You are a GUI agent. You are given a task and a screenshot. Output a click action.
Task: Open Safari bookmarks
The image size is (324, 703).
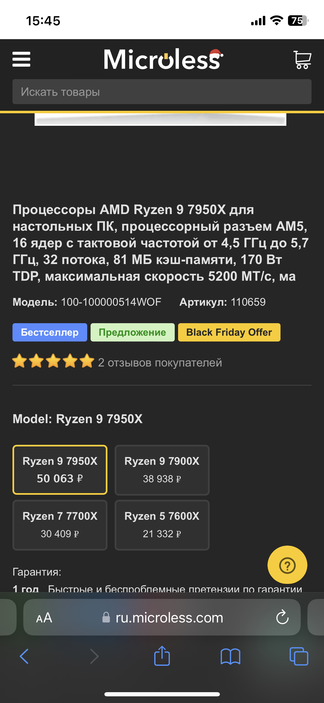[230, 656]
